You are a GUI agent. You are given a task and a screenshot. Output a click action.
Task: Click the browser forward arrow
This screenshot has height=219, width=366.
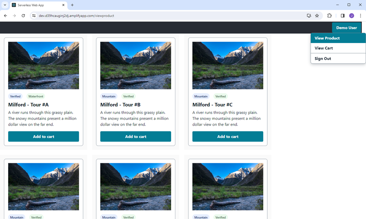(x=14, y=16)
